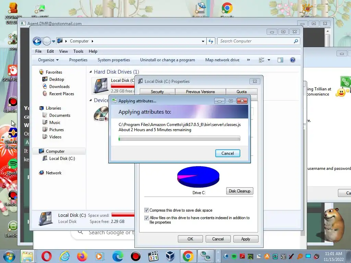Expand the breadcrumb arrow after Computer
The height and width of the screenshot is (263, 351).
(x=92, y=41)
